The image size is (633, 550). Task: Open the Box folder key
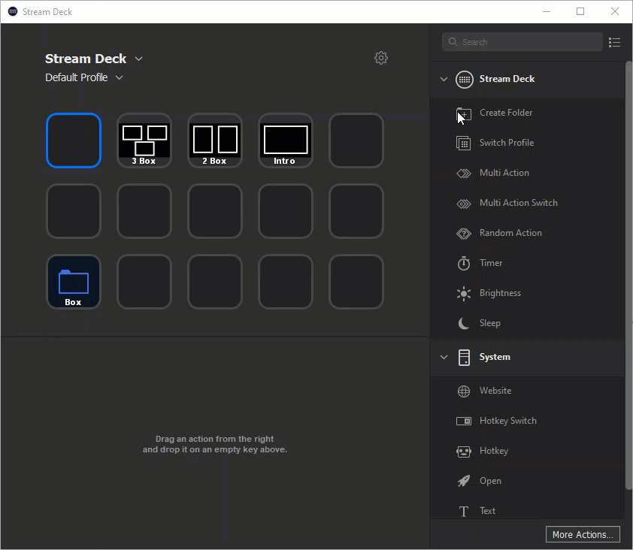click(x=74, y=282)
